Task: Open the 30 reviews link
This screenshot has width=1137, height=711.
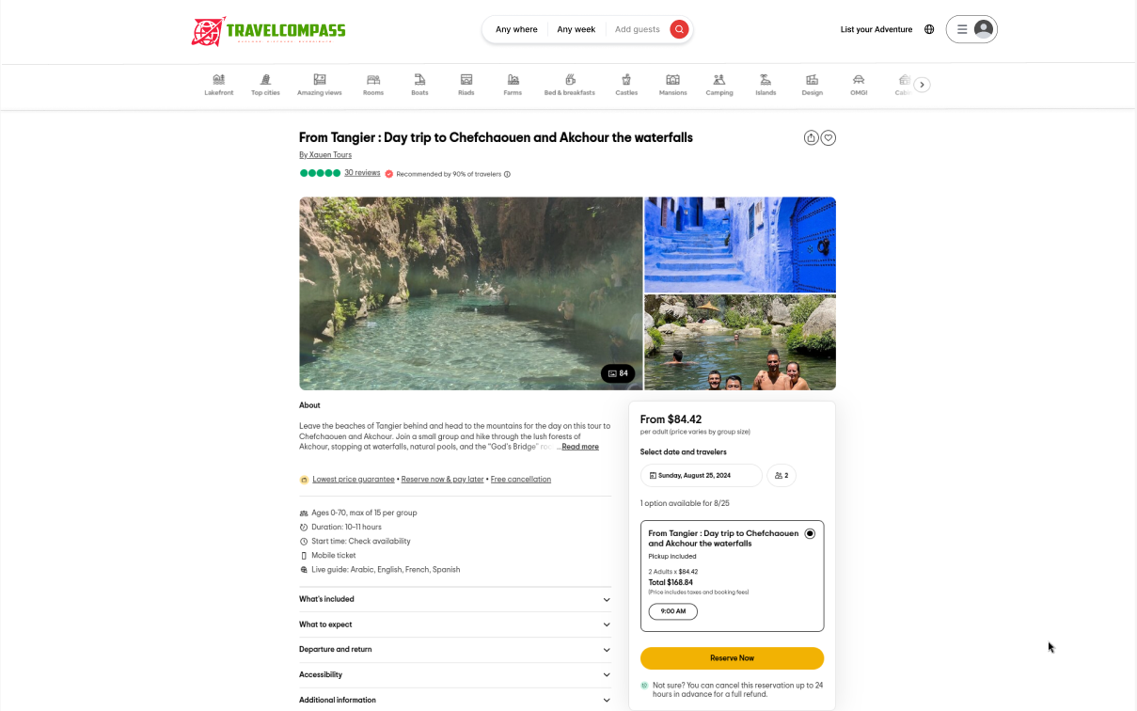Action: [362, 173]
